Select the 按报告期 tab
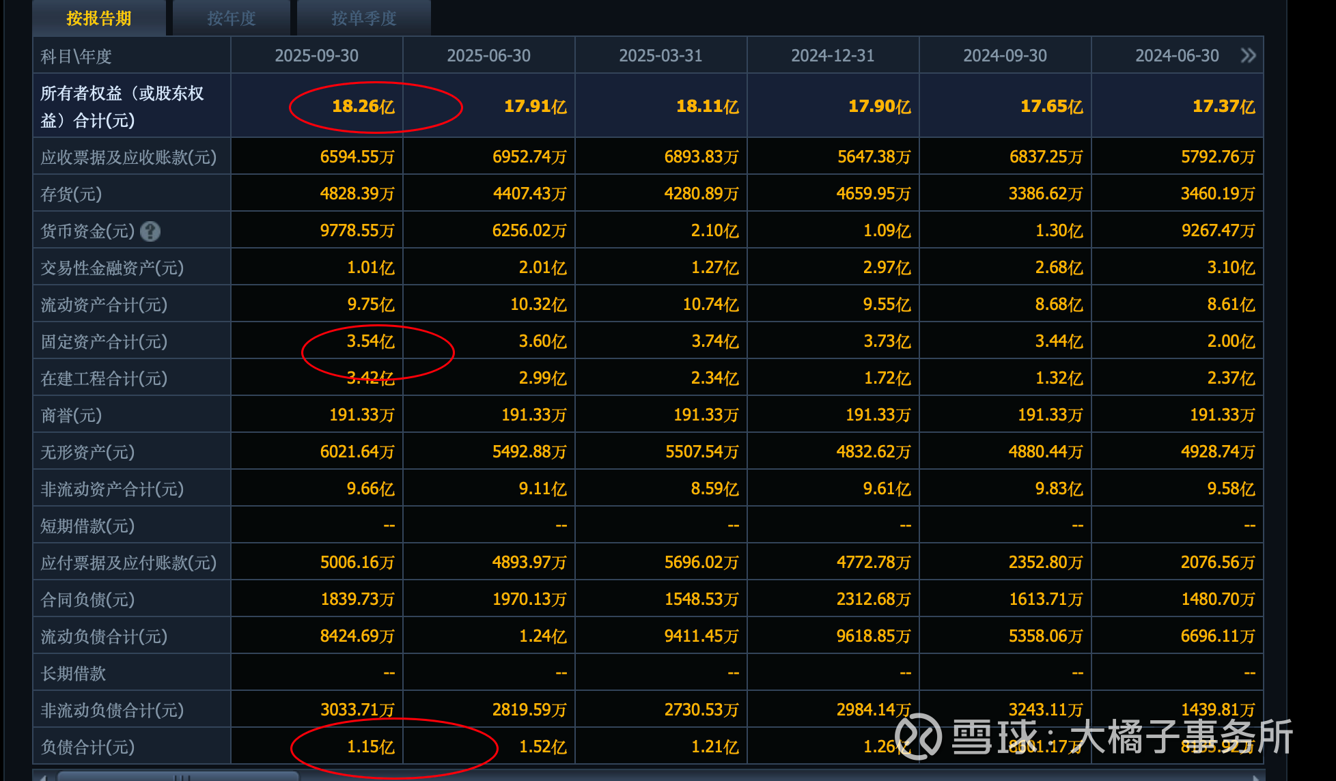The image size is (1336, 781). click(99, 18)
